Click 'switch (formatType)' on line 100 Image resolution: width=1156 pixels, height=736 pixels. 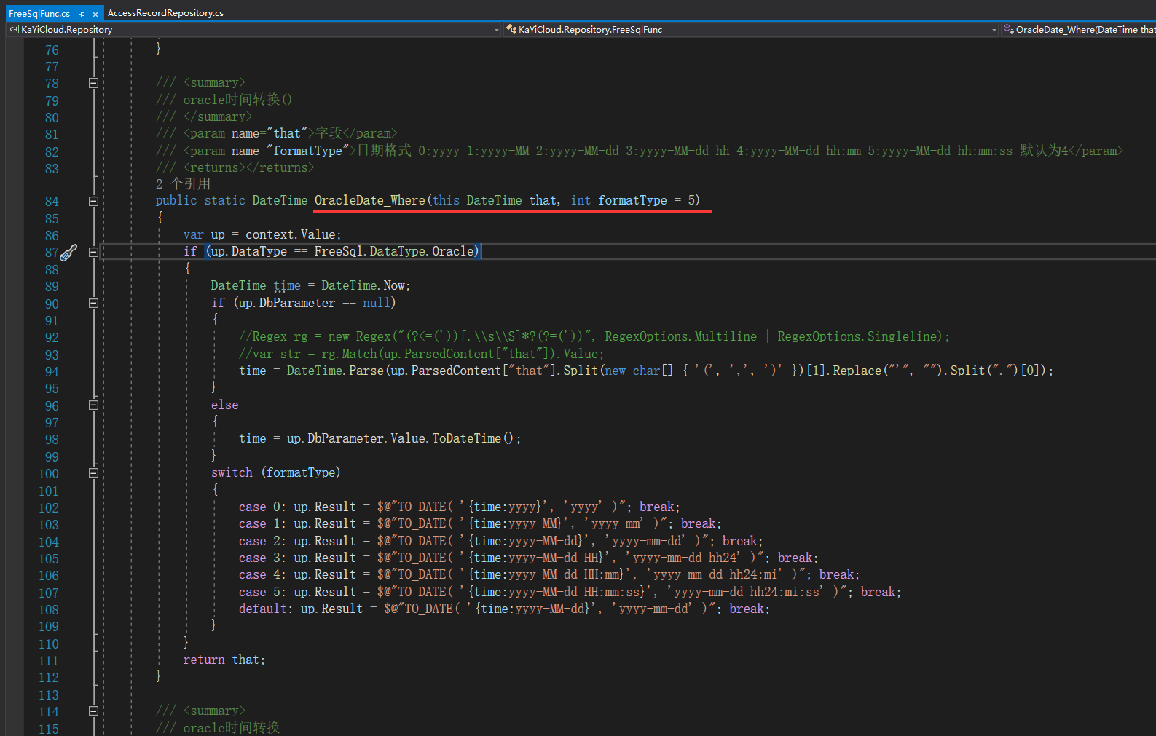tap(276, 472)
